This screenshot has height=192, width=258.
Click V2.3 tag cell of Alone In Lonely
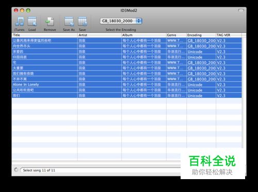pyautogui.click(x=229, y=84)
